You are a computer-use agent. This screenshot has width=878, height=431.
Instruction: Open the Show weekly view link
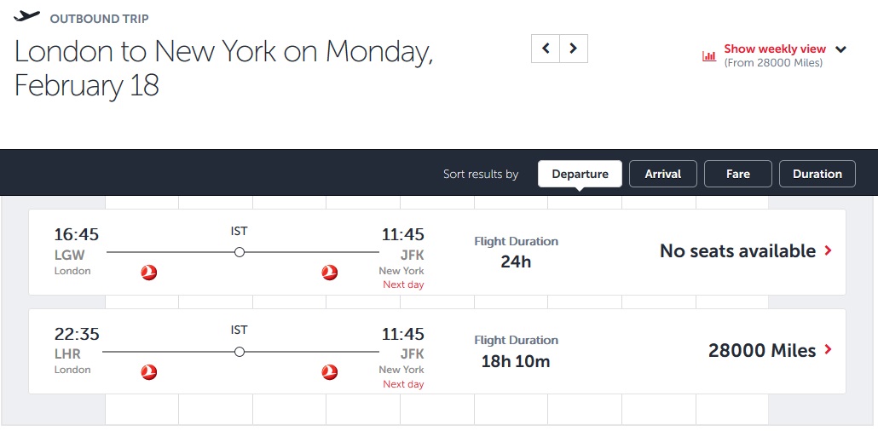tap(775, 49)
